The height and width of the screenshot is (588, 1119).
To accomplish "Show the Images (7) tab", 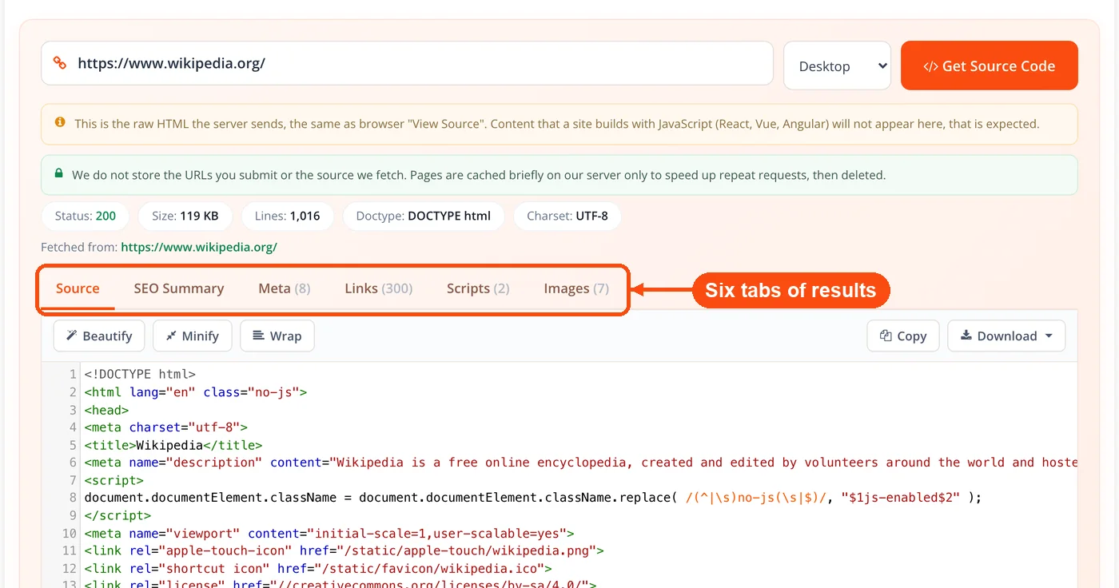I will click(576, 288).
